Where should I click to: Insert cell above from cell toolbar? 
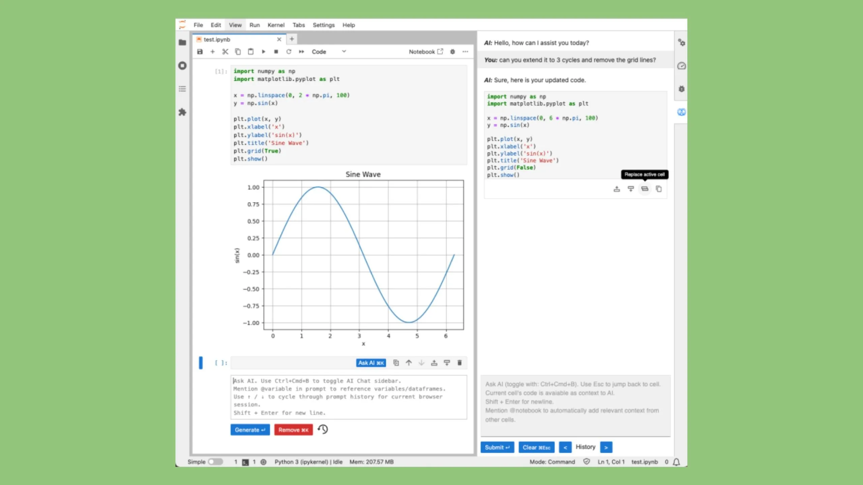click(434, 363)
